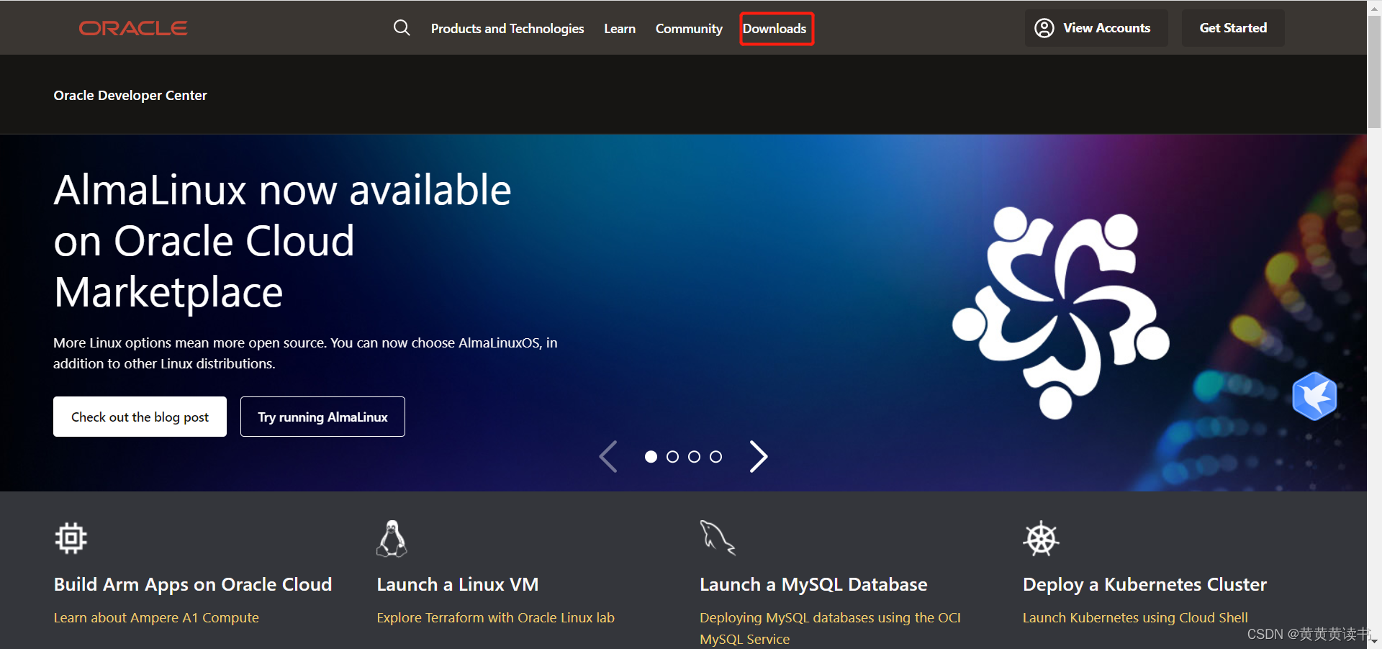Open Deploying MySQL databases using OCI link
The height and width of the screenshot is (649, 1382).
coord(830,628)
